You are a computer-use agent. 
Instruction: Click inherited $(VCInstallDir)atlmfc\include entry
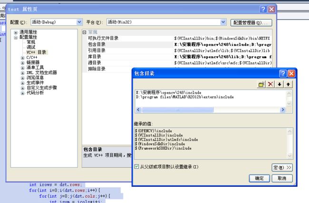coord(166,140)
